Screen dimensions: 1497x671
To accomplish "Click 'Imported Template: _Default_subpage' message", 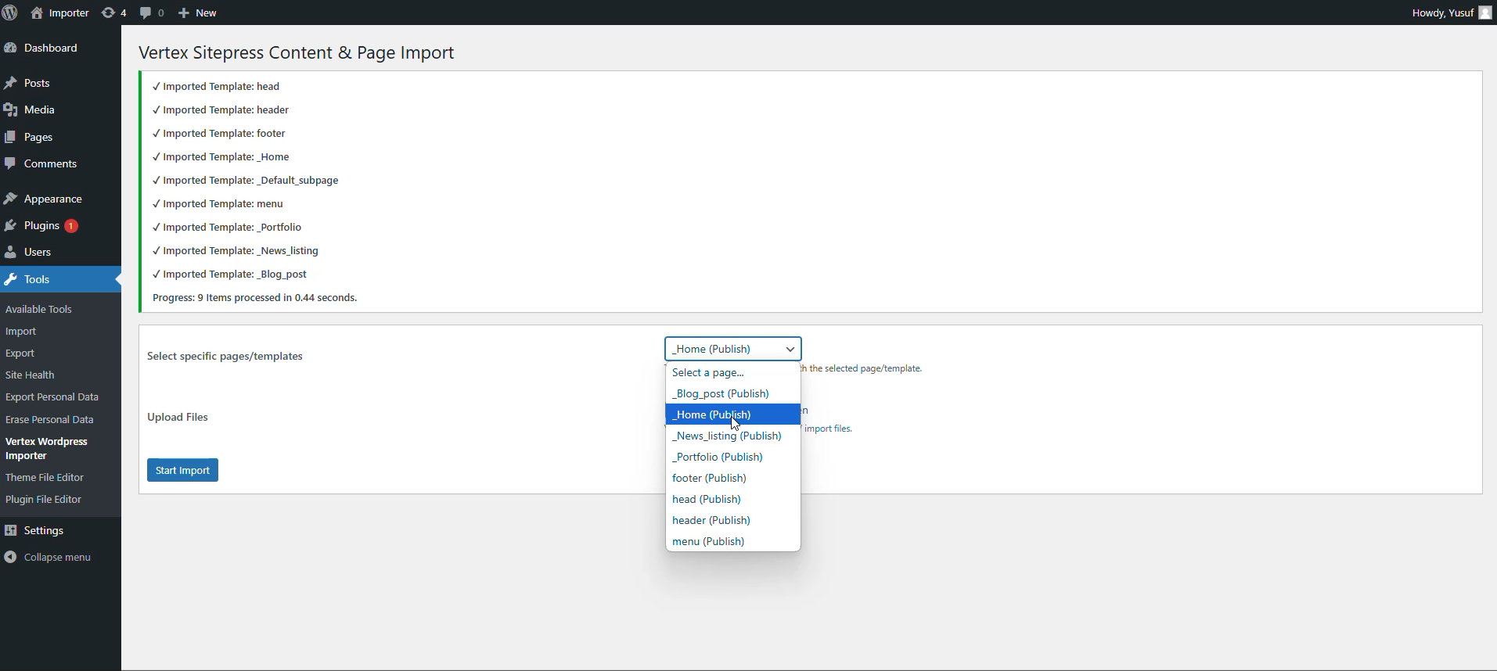I will [246, 181].
